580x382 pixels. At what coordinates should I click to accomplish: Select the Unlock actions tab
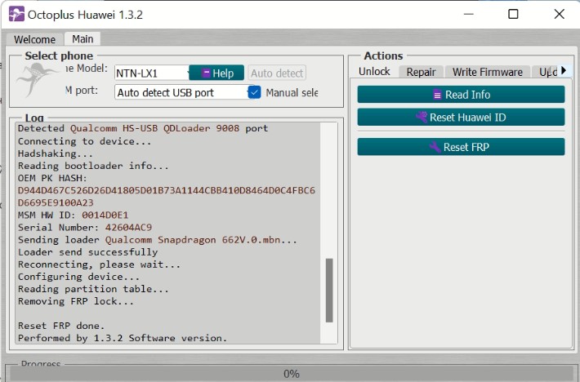374,71
